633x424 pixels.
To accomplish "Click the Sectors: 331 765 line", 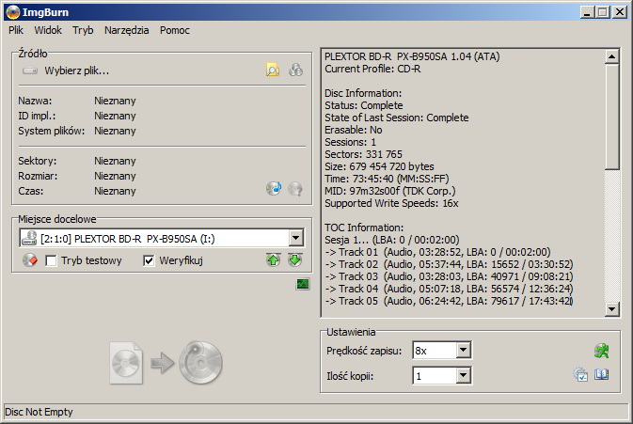I will coord(363,154).
